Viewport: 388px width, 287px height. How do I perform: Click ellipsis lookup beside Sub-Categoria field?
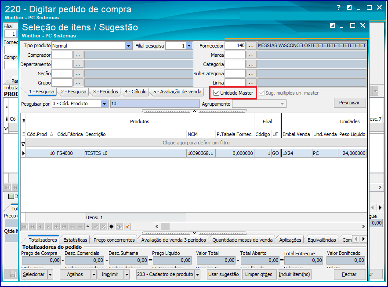251,74
